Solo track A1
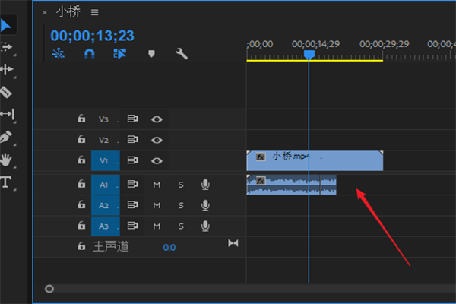Viewport: 456px width, 304px height. (181, 185)
